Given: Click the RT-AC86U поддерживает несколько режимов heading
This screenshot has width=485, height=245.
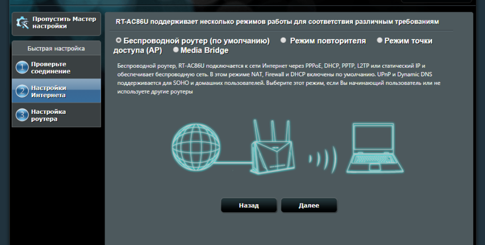Looking at the screenshot, I should click(x=278, y=22).
